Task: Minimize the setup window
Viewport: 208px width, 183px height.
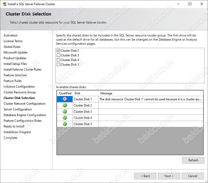Action: [178, 4]
